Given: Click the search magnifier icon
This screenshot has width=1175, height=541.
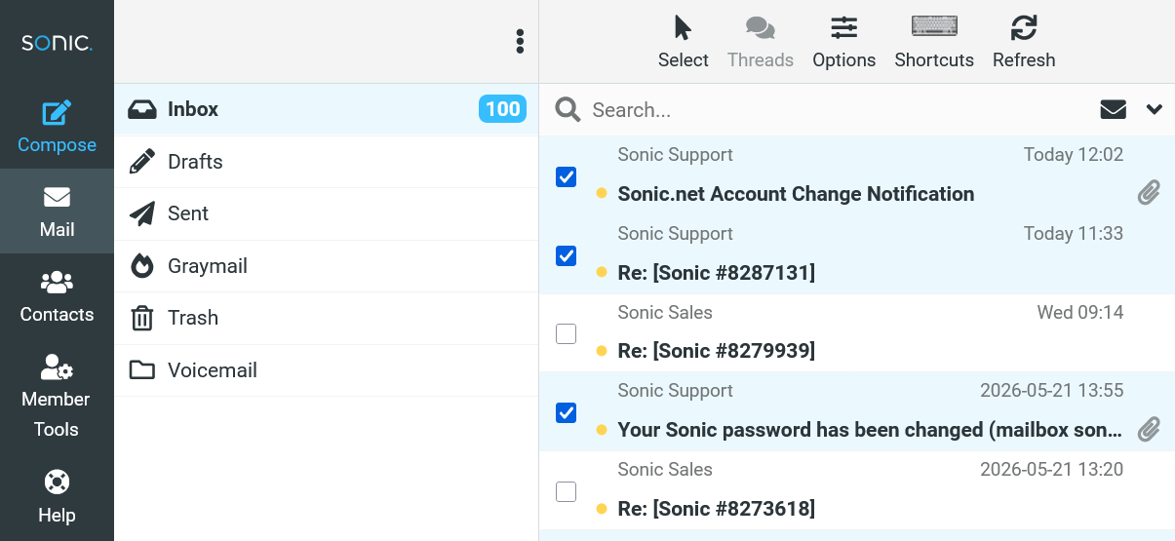Looking at the screenshot, I should pyautogui.click(x=568, y=109).
